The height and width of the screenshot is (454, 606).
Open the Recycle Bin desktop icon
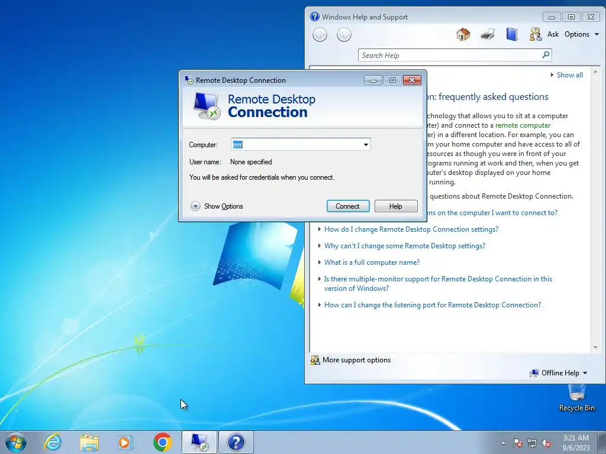point(576,398)
